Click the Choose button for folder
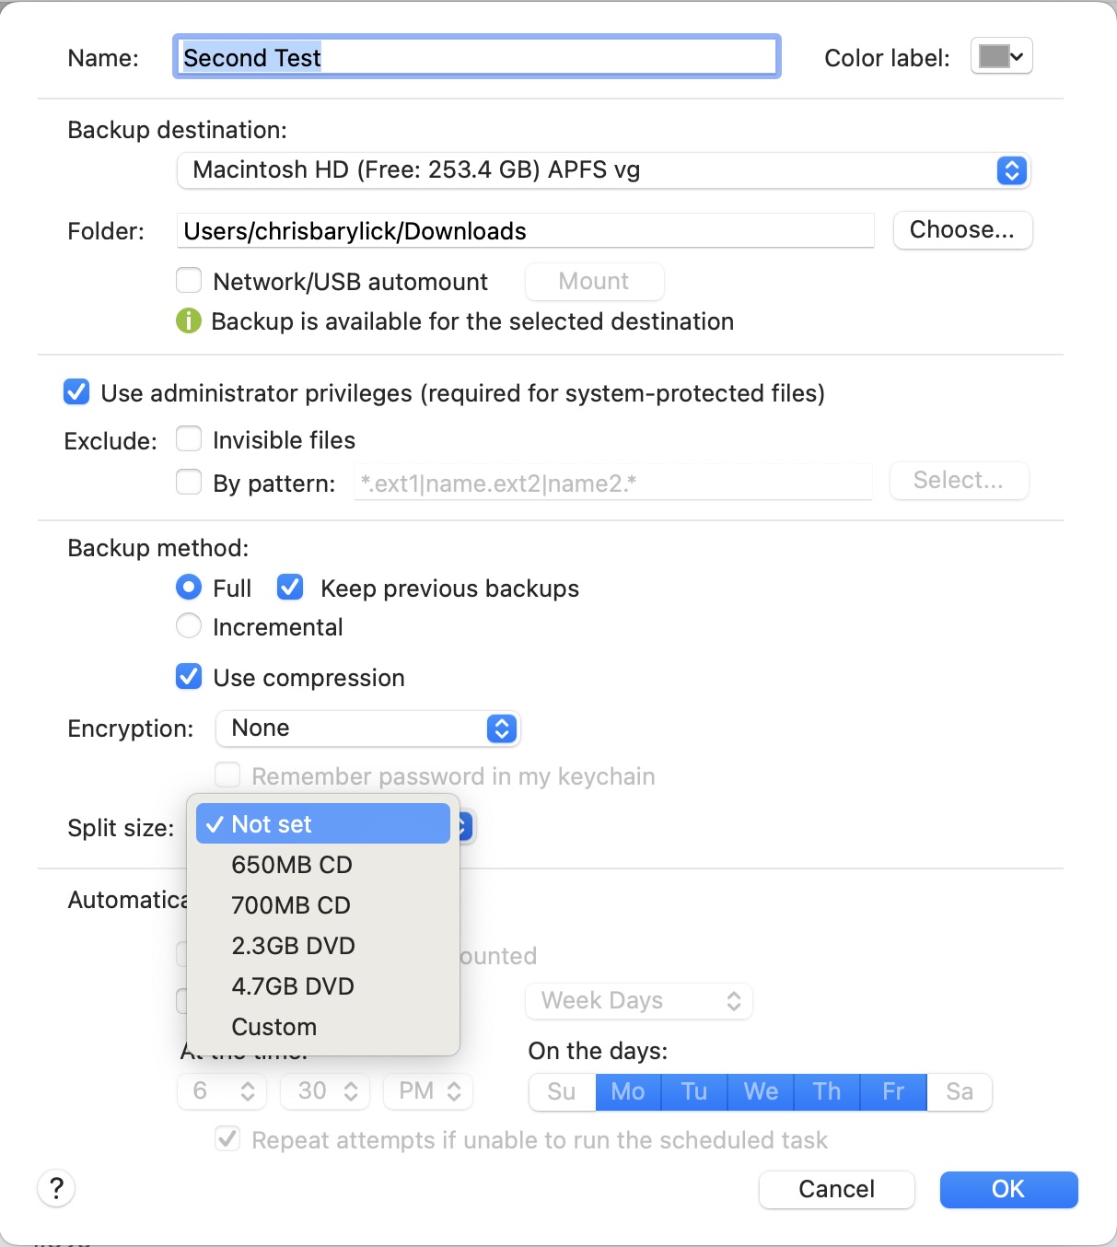This screenshot has width=1117, height=1247. point(962,230)
